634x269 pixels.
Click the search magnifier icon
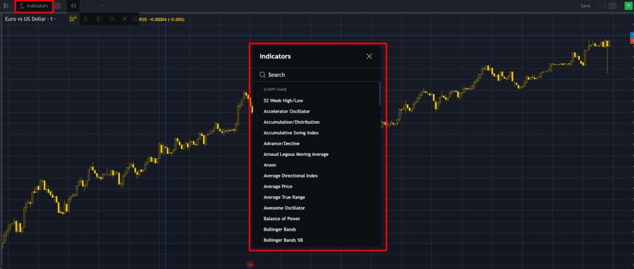click(x=263, y=75)
